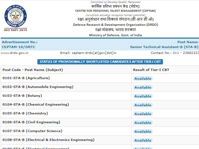
Task: Open Available result for 0108-STA-B Electrical & Electronics
Action: click(143, 141)
